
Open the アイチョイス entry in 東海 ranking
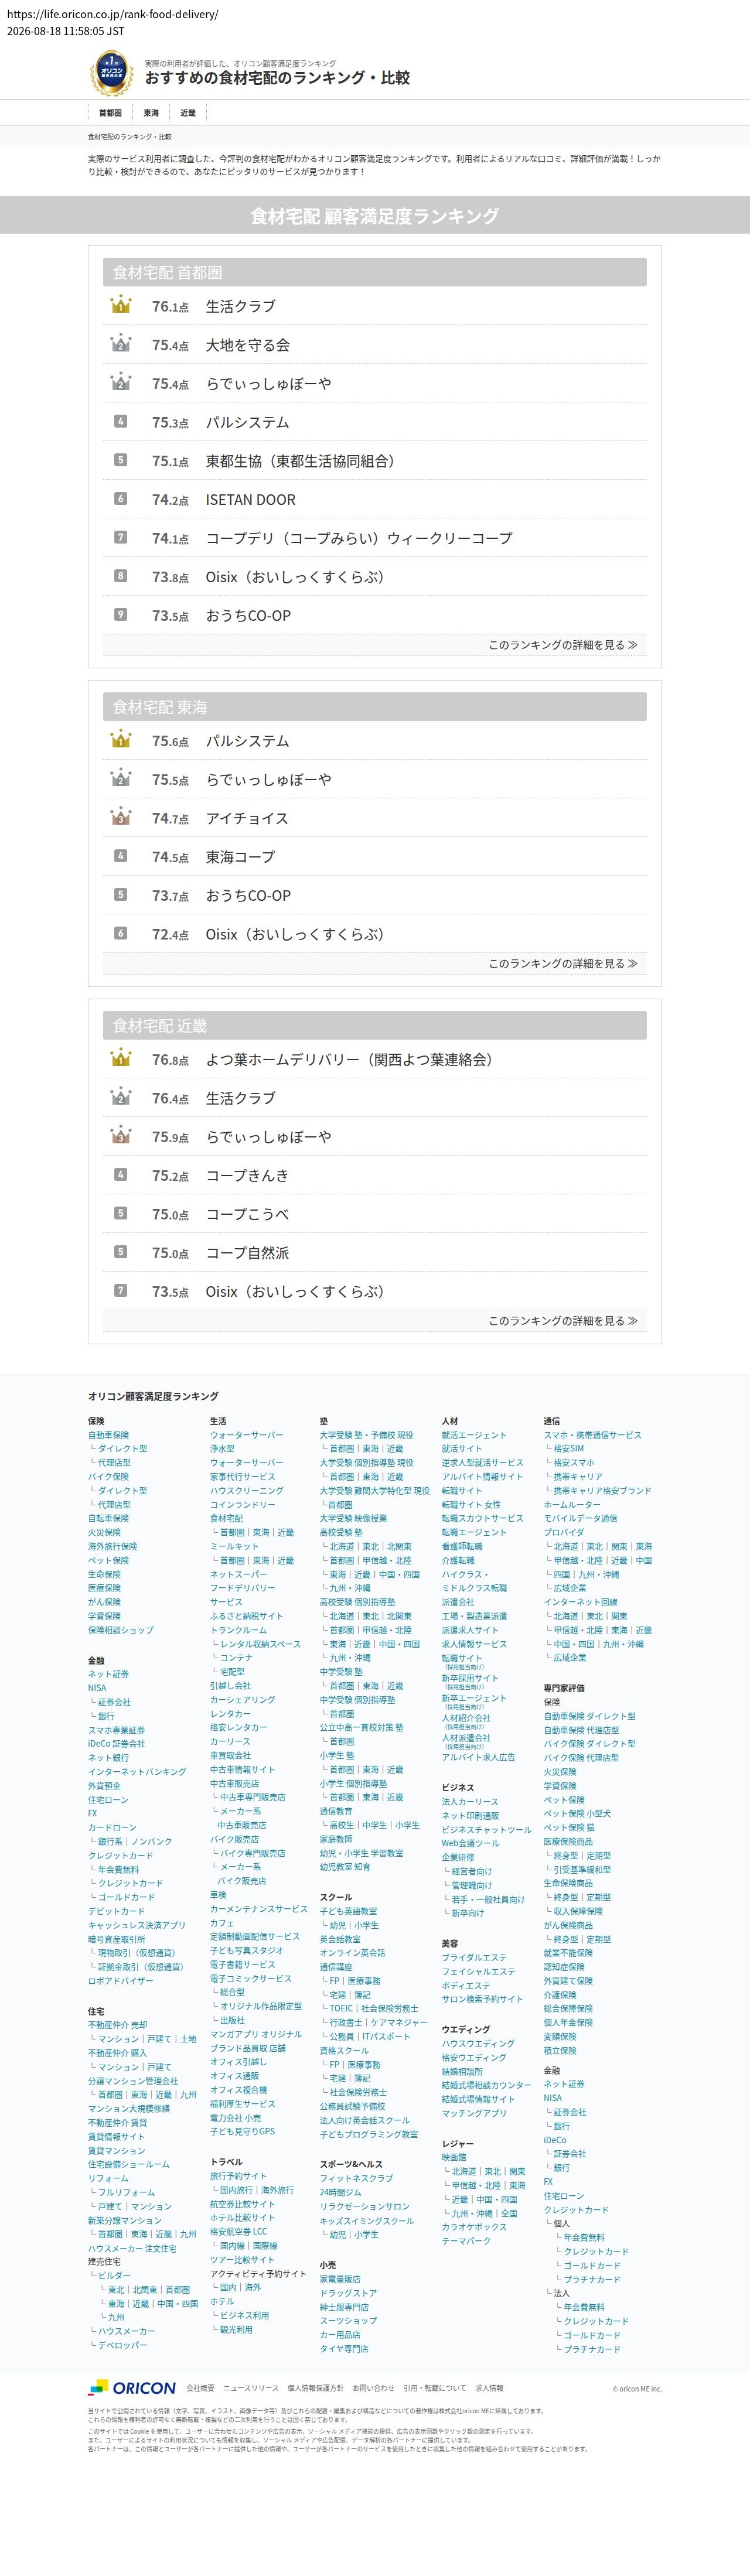pyautogui.click(x=247, y=818)
